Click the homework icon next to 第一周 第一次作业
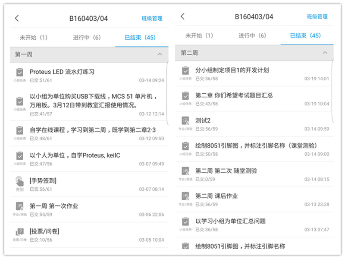 [19, 206]
